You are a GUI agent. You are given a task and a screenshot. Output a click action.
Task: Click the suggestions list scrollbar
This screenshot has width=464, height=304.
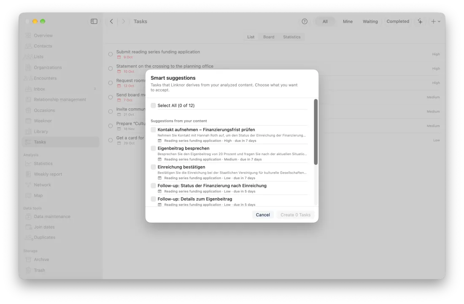(316, 132)
